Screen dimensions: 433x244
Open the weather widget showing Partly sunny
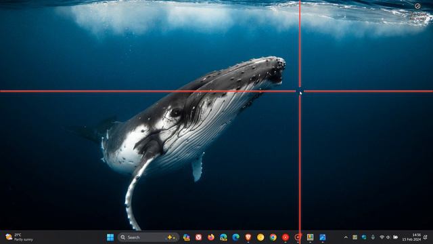(20, 237)
